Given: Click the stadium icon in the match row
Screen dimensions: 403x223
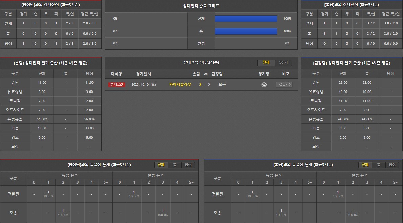Looking at the screenshot, I should [x=264, y=85].
